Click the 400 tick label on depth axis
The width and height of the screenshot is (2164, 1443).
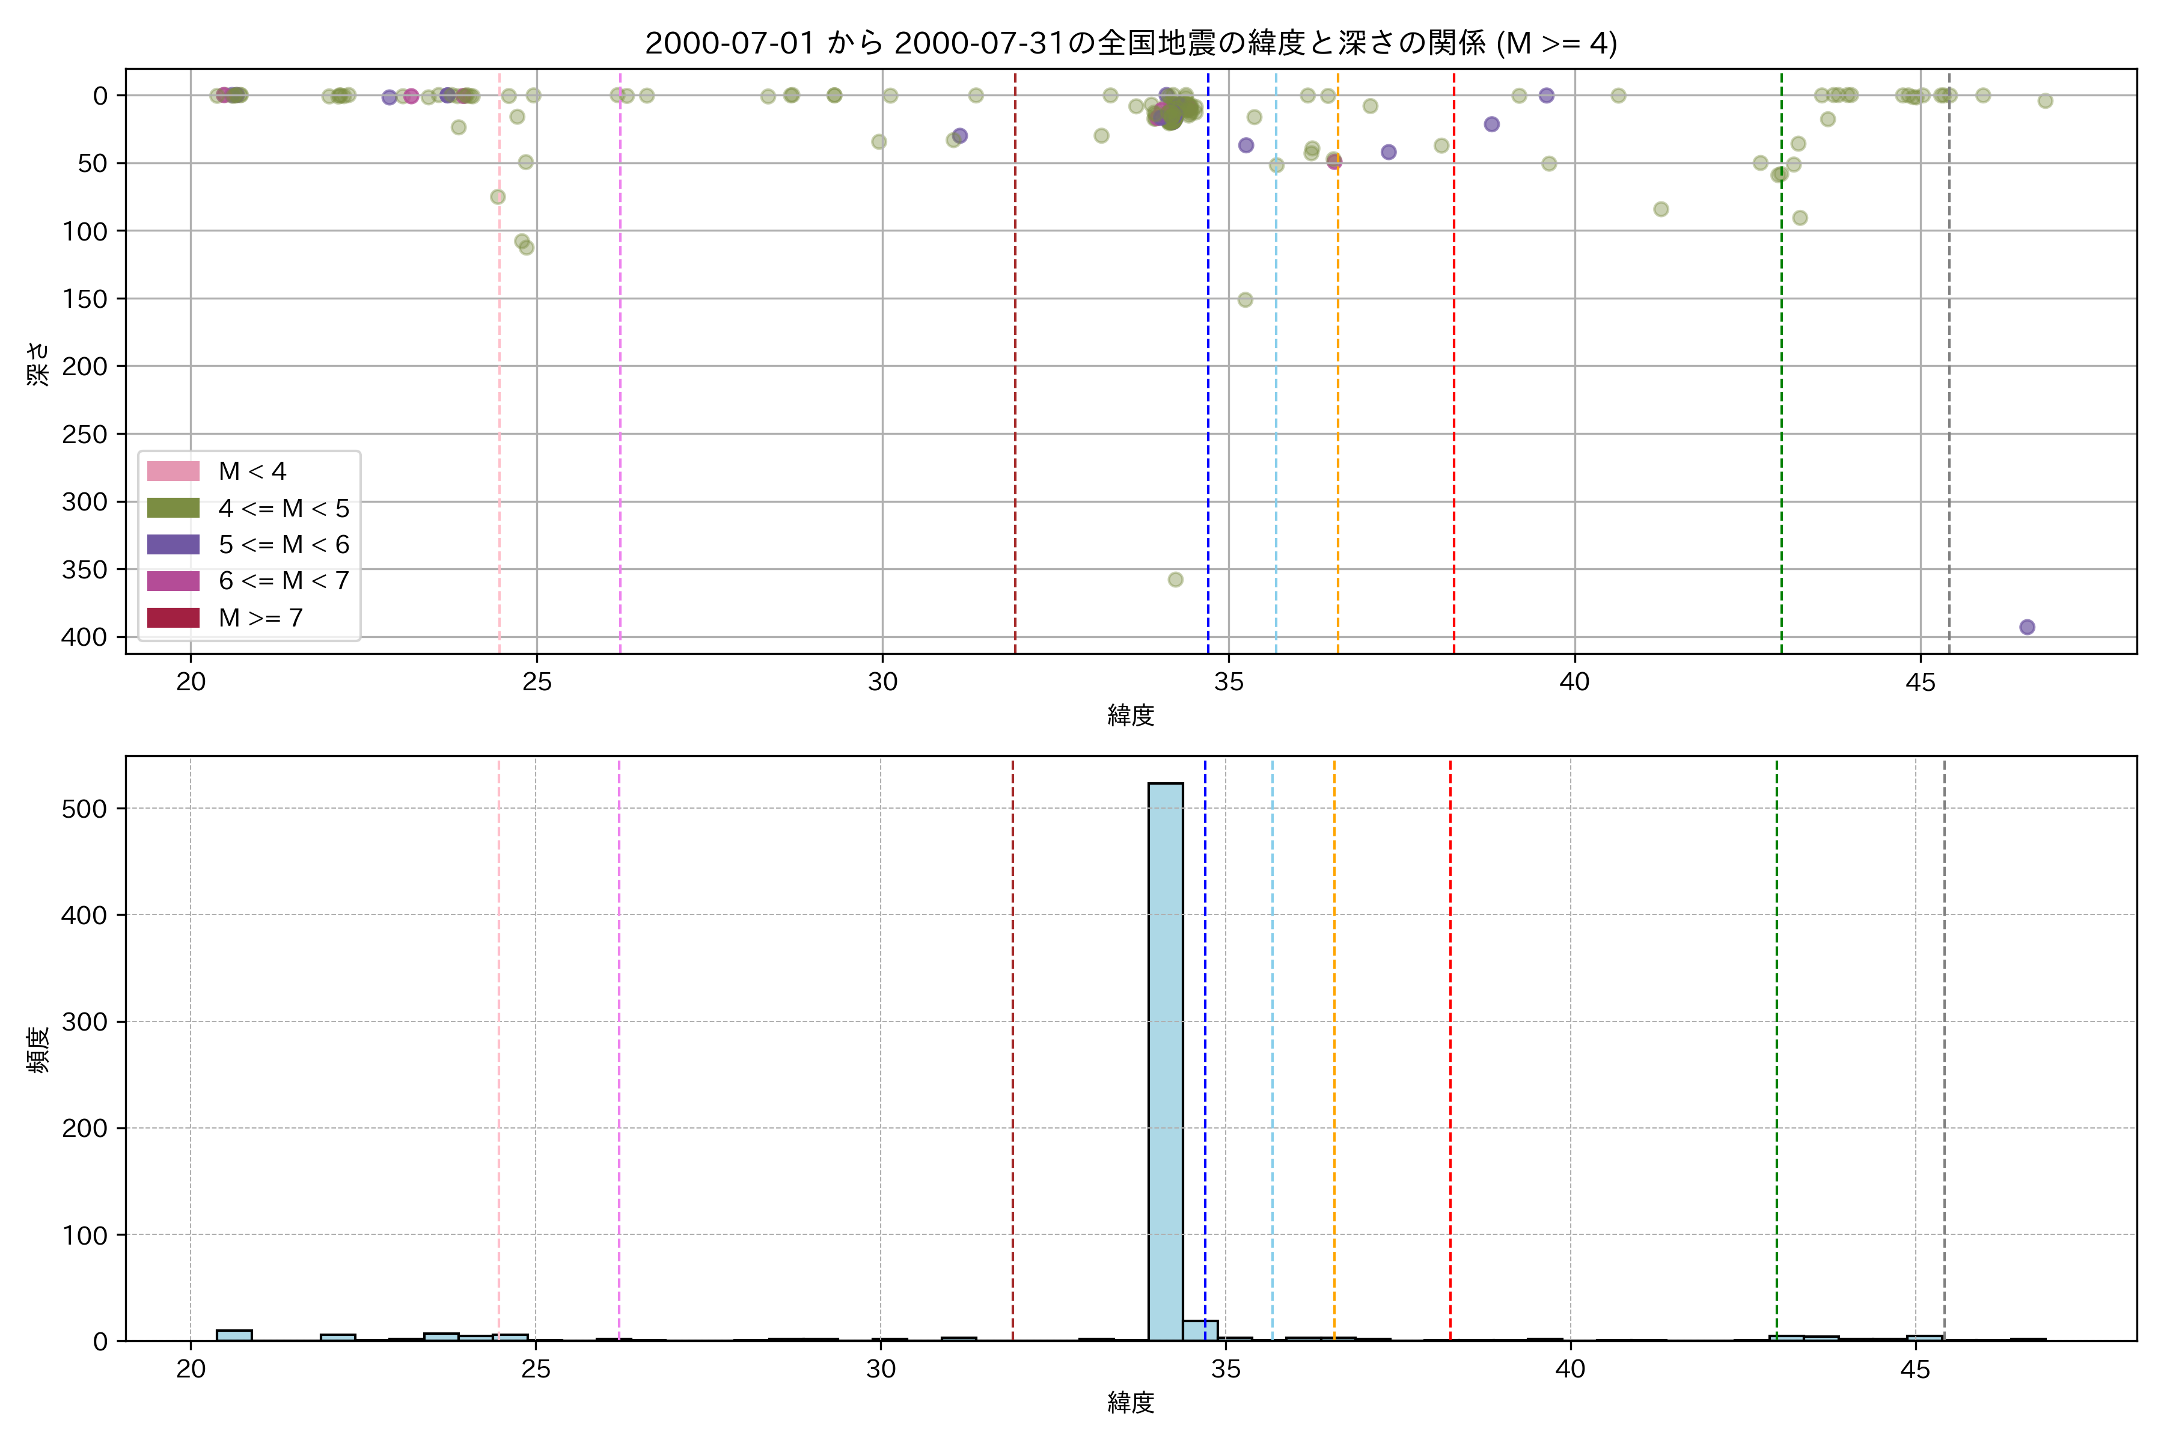(85, 637)
